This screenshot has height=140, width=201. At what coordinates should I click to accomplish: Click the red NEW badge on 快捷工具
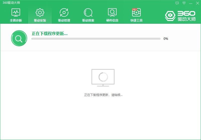coord(135,9)
